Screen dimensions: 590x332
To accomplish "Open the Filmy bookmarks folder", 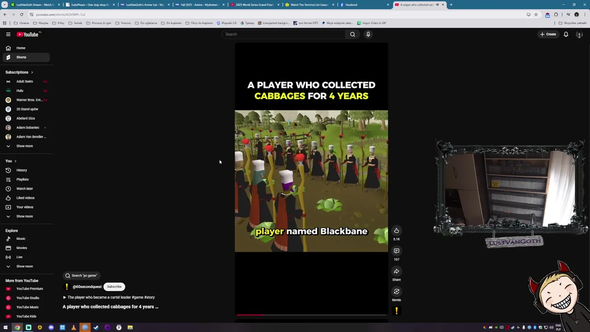I will click(59, 23).
